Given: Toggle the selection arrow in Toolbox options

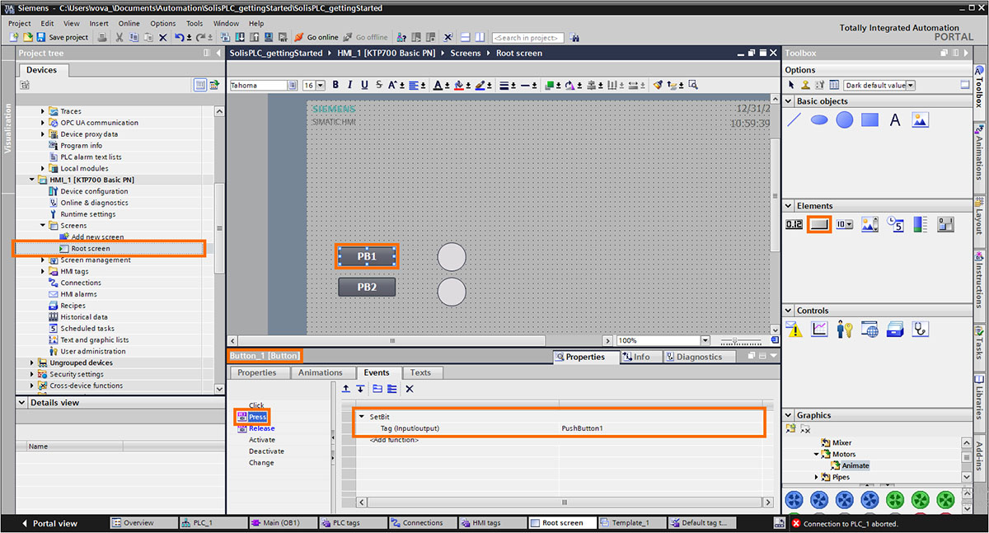Looking at the screenshot, I should tap(792, 85).
